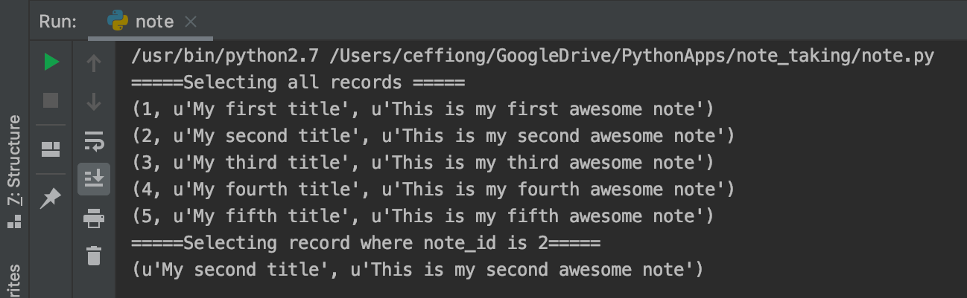
Task: Open the Favorites side tool tab
Action: 14,281
